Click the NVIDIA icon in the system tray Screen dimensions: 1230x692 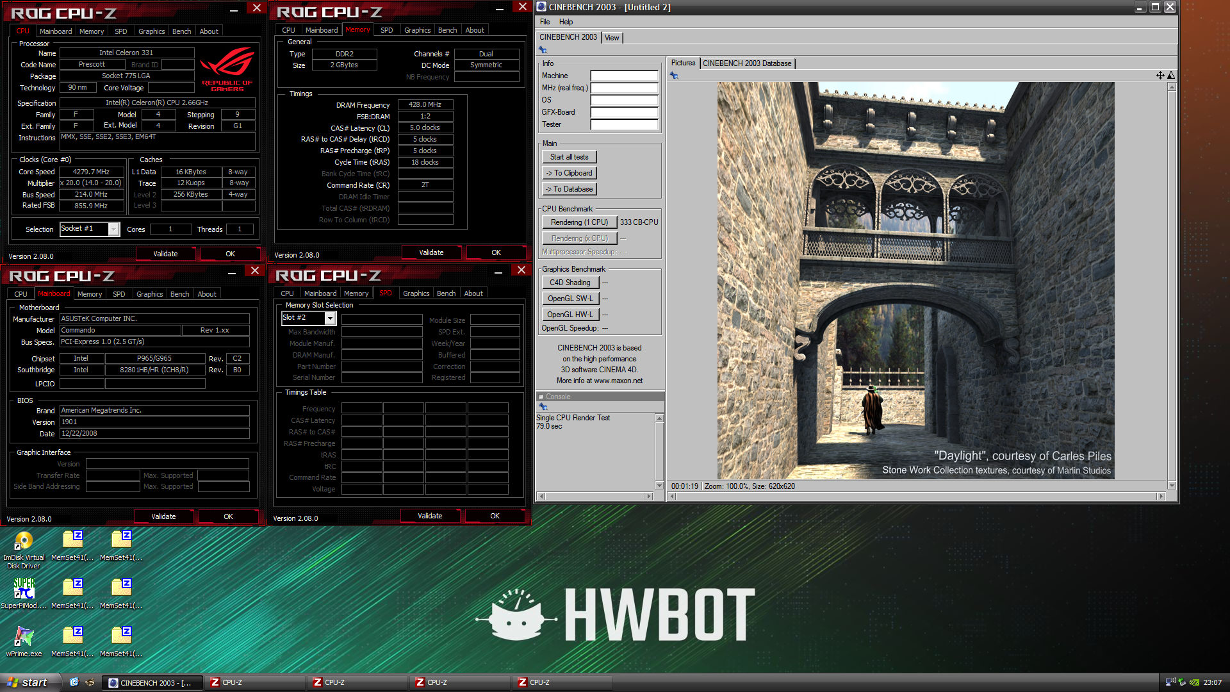coord(1194,682)
